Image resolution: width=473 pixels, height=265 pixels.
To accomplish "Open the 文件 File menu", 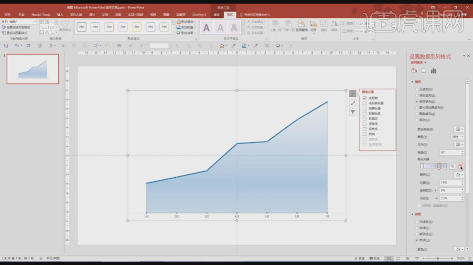I will pyautogui.click(x=7, y=14).
